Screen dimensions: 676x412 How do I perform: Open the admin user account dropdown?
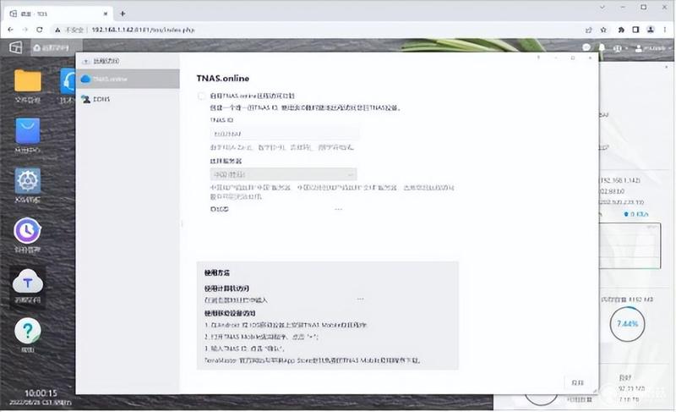click(653, 48)
